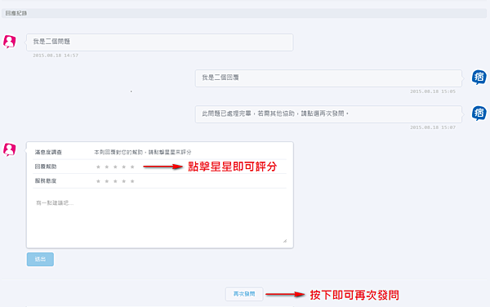Screen dimensions: 490x307
Task: Click the pink user avatar beside the satisfaction survey
Action: point(9,149)
